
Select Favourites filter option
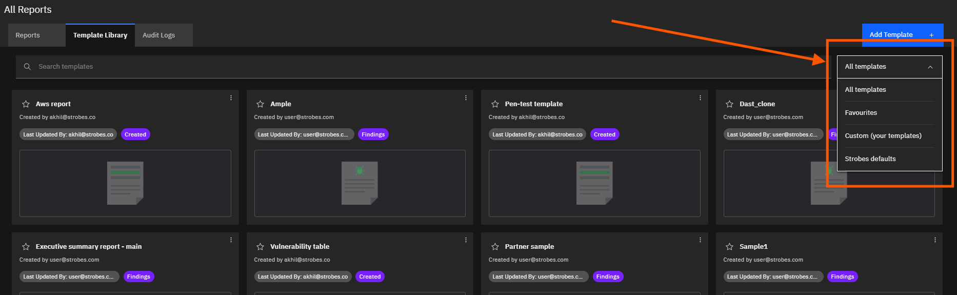click(x=889, y=113)
